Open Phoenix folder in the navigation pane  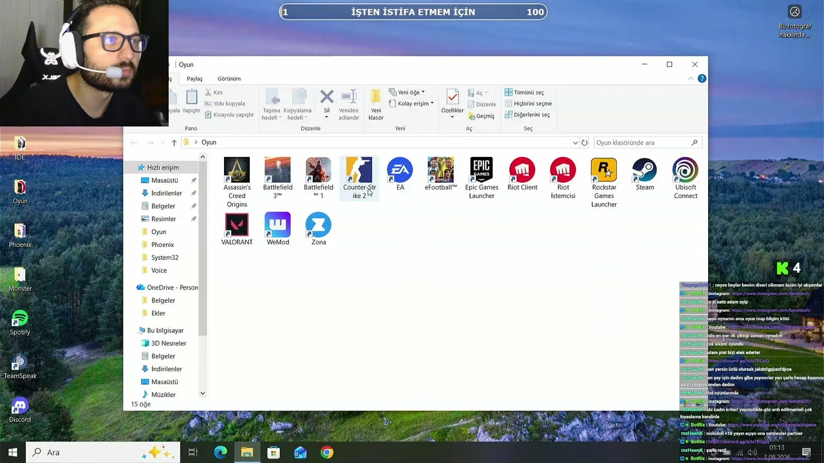tap(162, 244)
